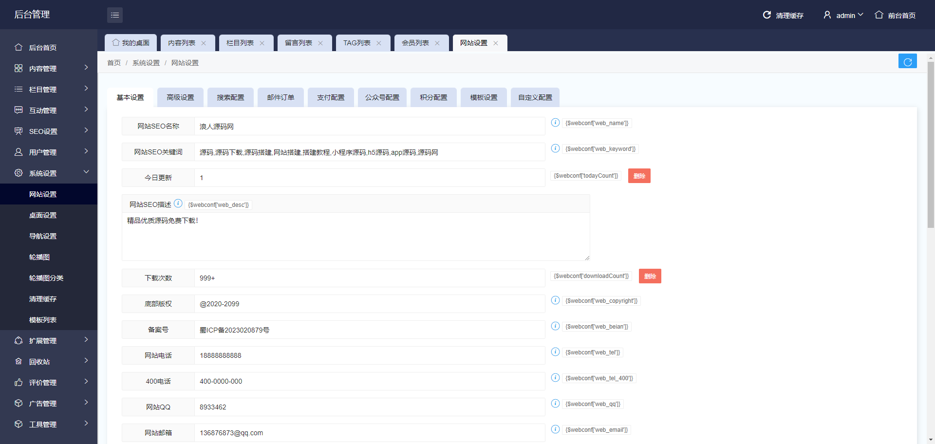Toggle the sidebar collapse hamburger icon
This screenshot has width=935, height=444.
pos(115,15)
